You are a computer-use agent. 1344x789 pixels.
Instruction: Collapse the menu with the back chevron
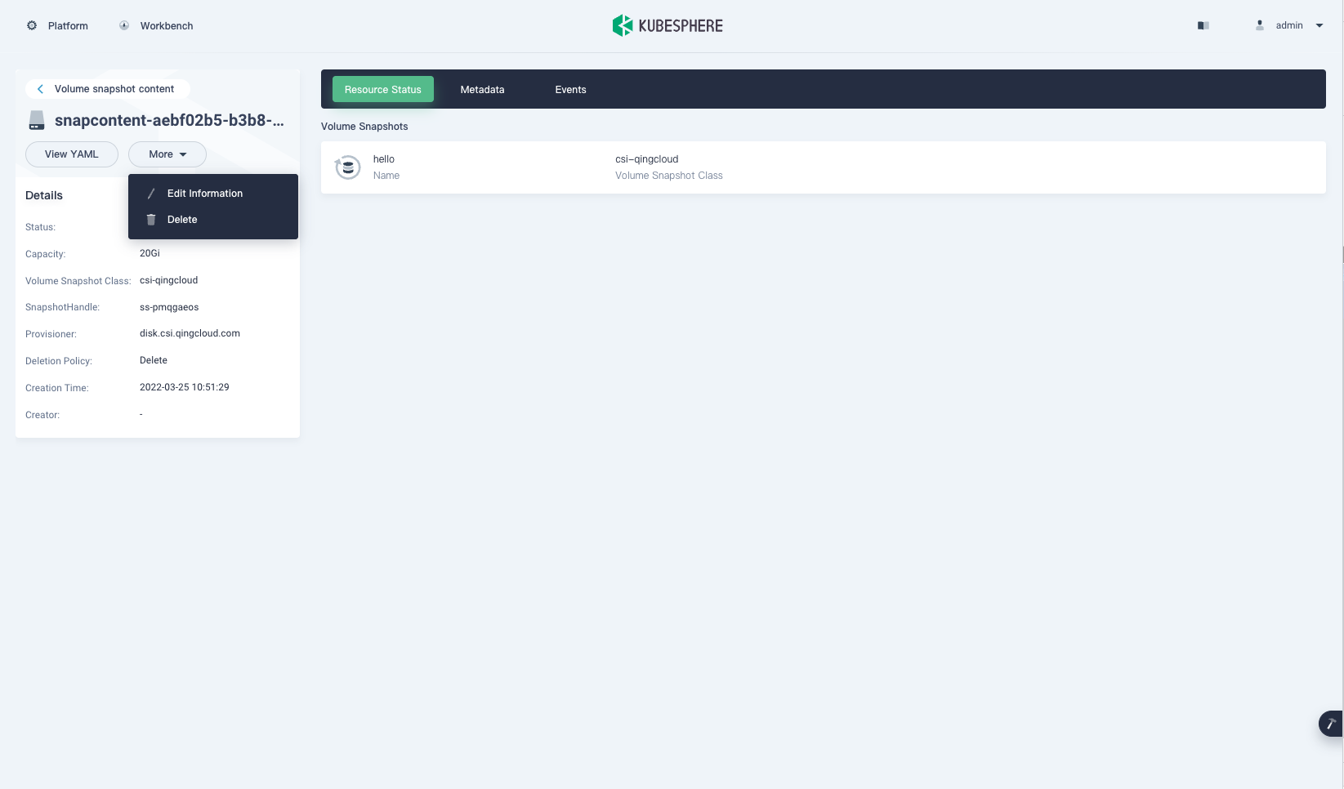39,88
